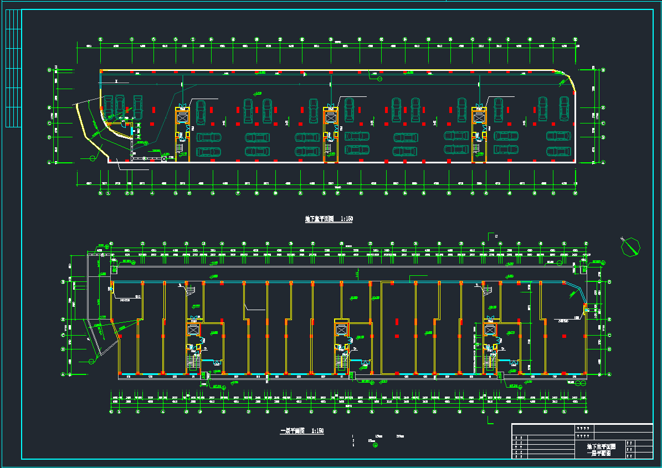Pick the section cut mark below first floor plan

tap(490, 421)
